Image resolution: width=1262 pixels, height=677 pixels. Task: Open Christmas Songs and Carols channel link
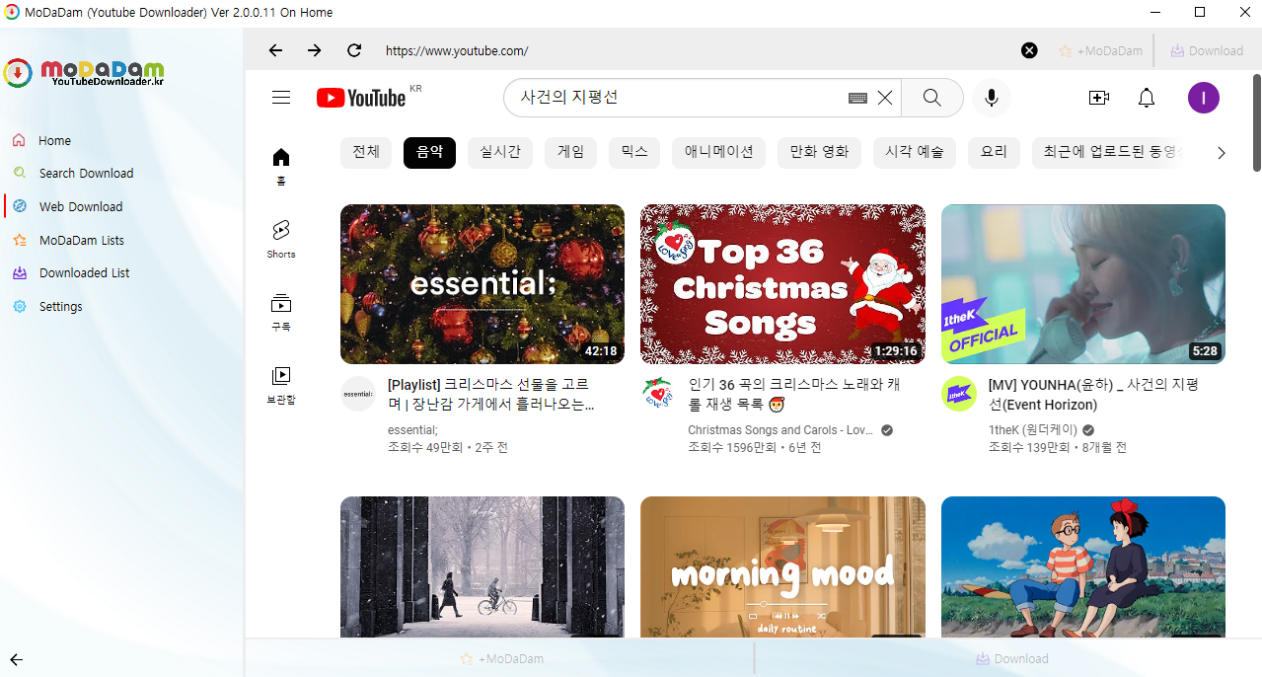coord(779,430)
